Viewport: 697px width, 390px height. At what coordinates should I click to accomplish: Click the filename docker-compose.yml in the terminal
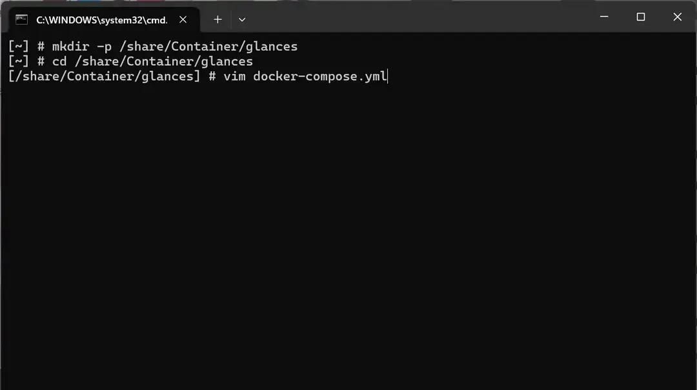pos(319,76)
